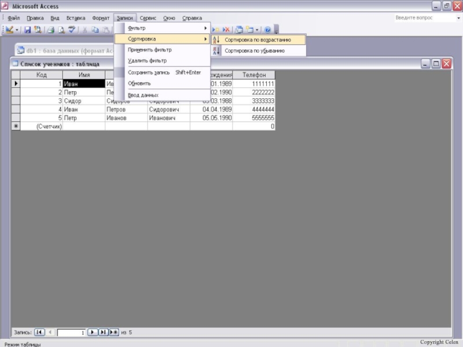Click the Spelling check toolbar icon
Screen dimensions: 463x347
tap(72, 29)
